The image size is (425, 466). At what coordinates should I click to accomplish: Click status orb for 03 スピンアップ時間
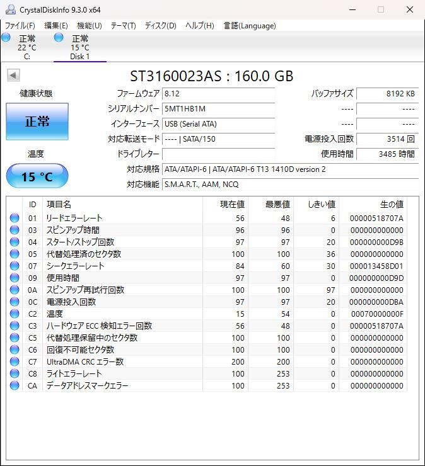pos(15,230)
